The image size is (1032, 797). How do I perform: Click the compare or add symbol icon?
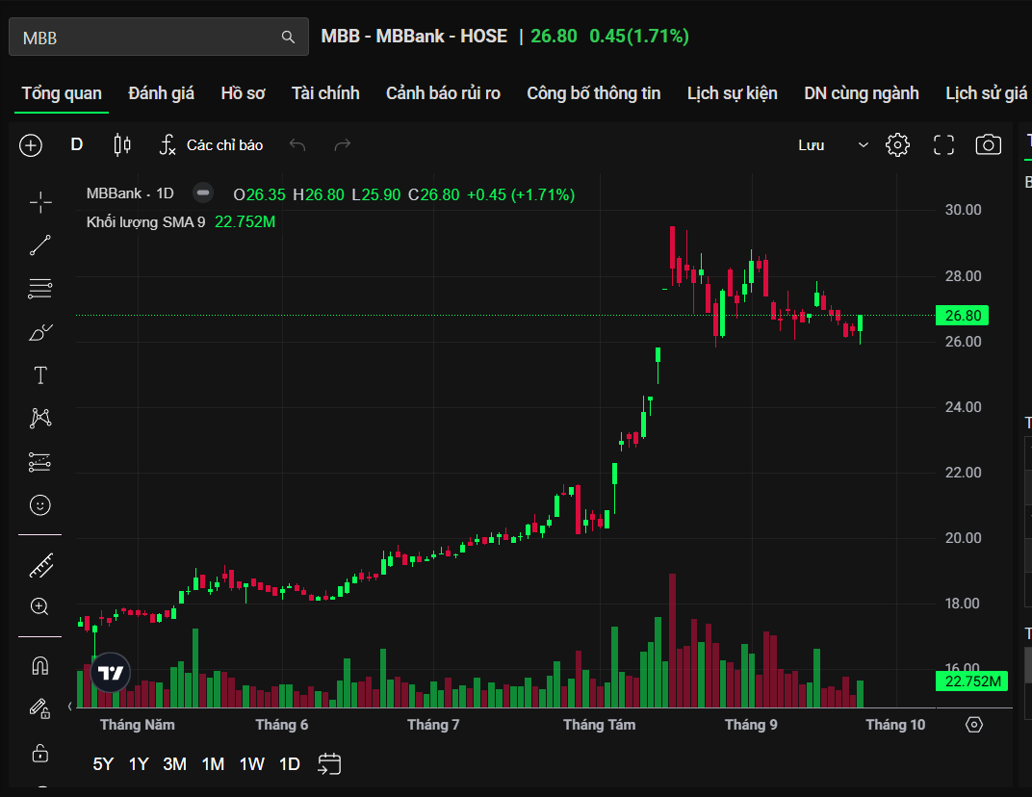tap(31, 145)
